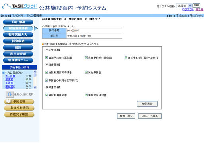Click the ログアウト link
This screenshot has height=153, width=204.
point(188,10)
